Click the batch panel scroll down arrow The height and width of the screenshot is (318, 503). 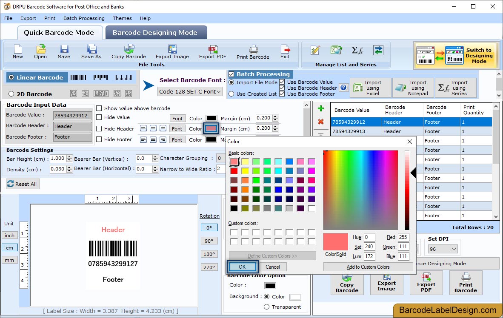click(498, 95)
